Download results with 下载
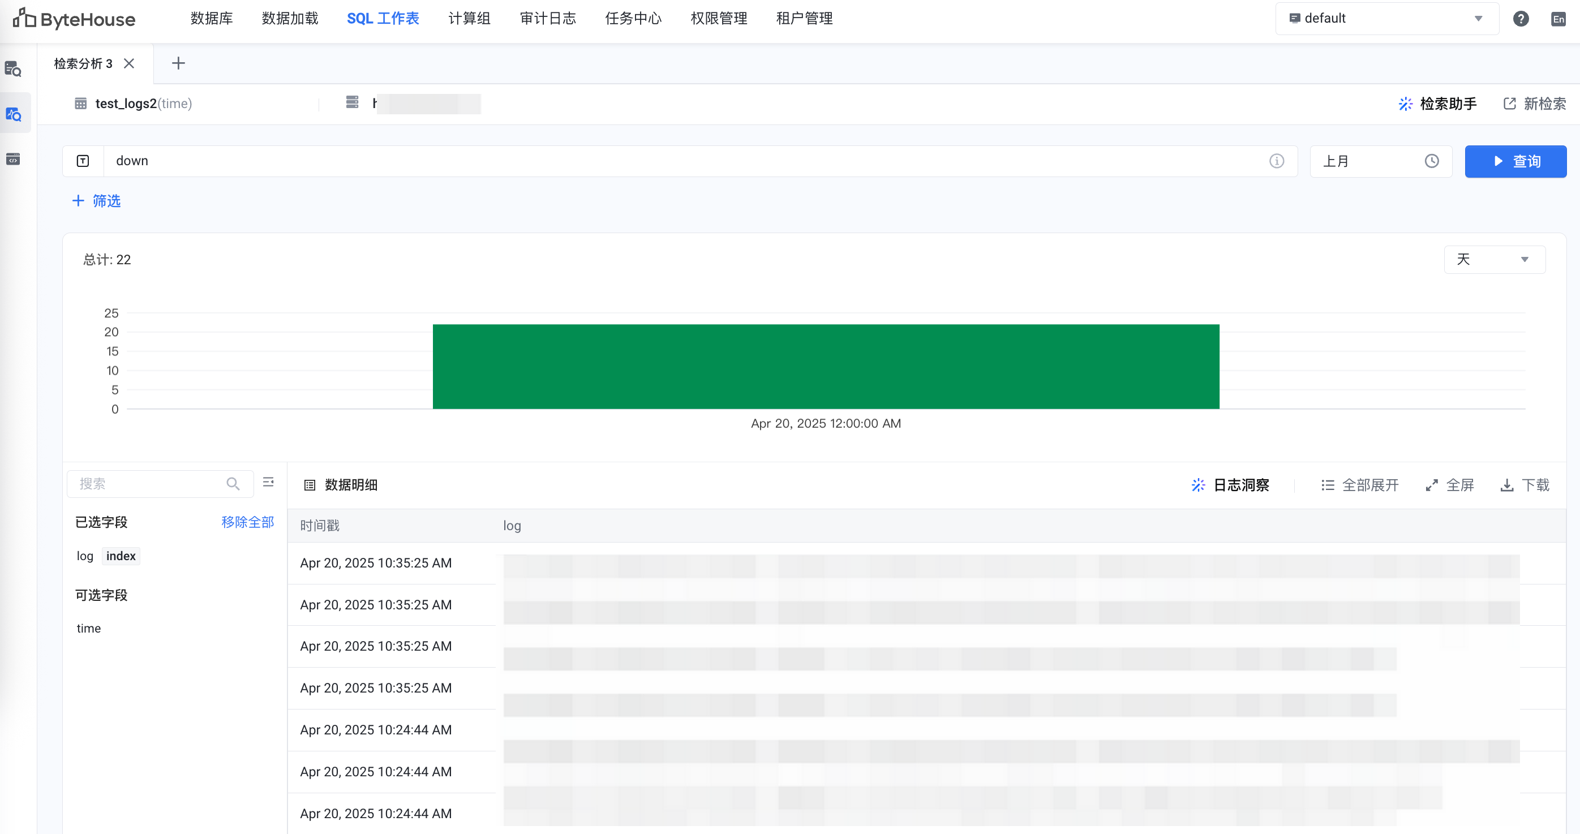1580x834 pixels. 1525,485
